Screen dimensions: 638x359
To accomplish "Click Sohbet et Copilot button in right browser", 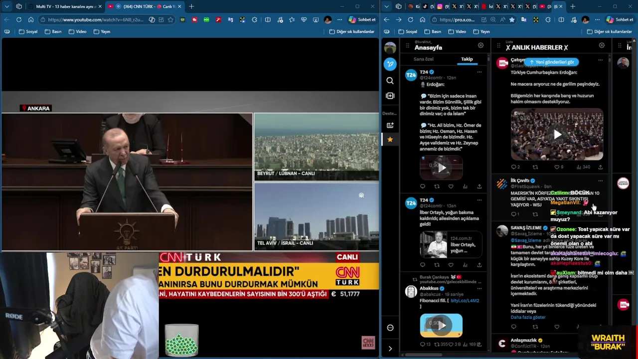I will click(620, 19).
